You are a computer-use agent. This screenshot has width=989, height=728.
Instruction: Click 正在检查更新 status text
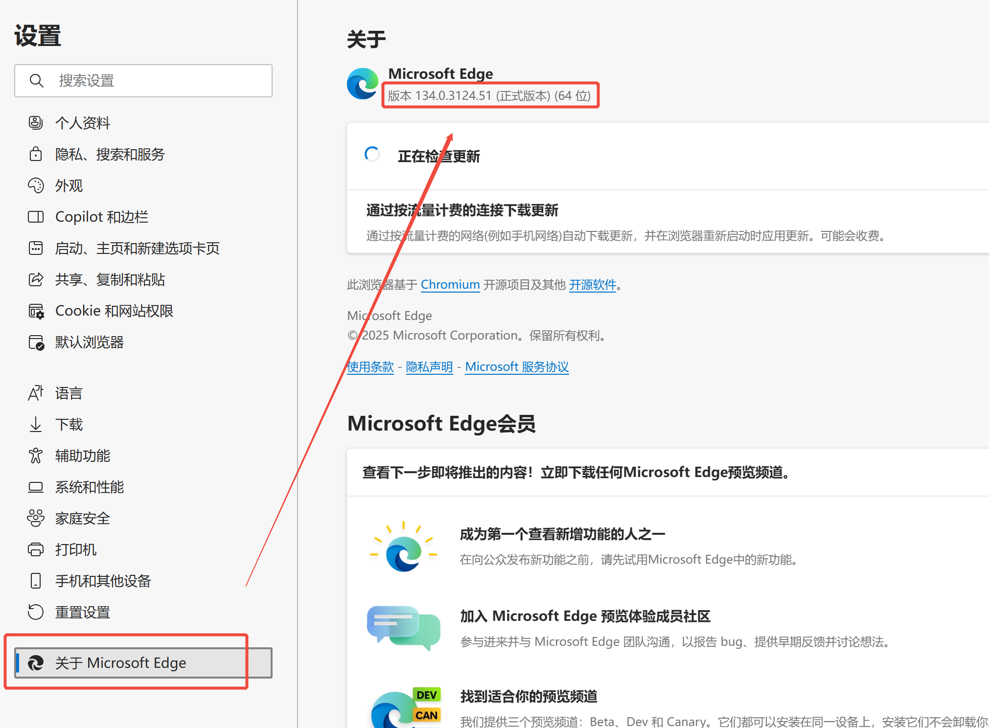[x=439, y=156]
